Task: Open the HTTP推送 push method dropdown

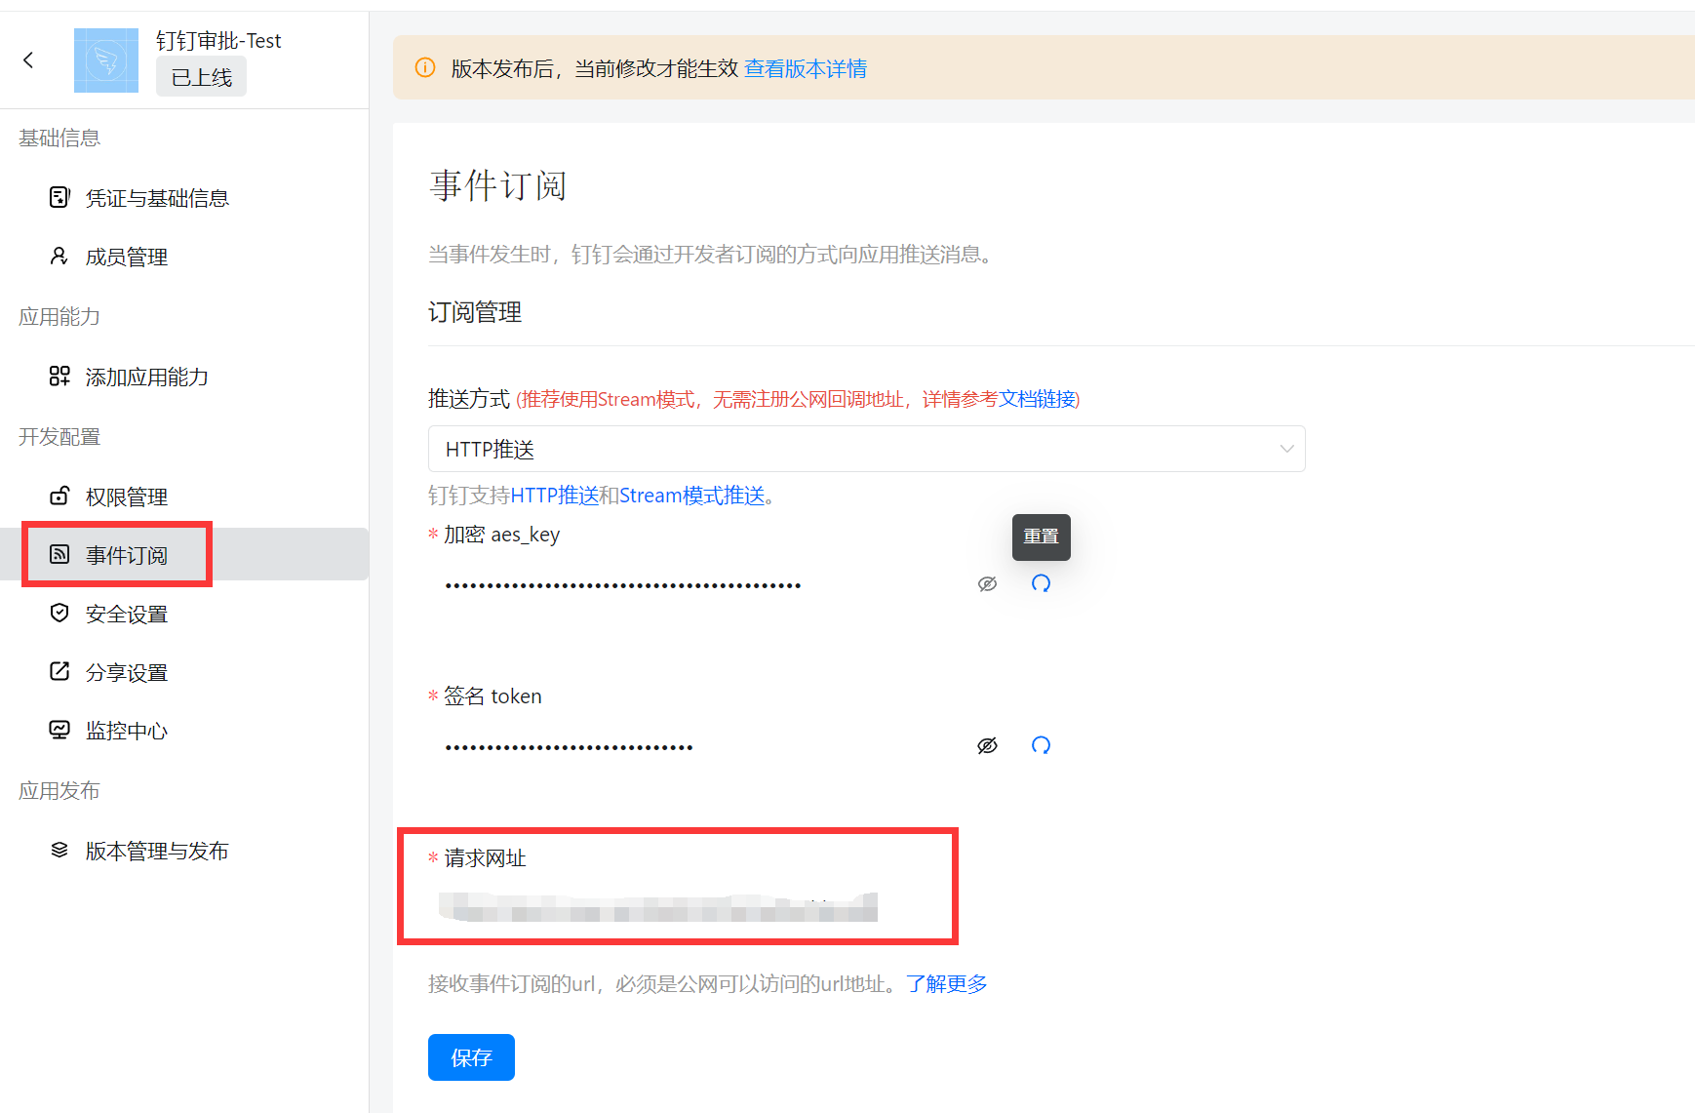Action: (x=867, y=449)
